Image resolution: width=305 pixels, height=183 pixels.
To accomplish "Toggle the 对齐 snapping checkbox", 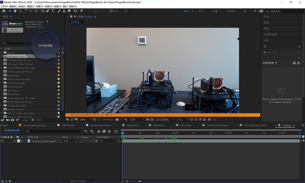I will point(111,11).
